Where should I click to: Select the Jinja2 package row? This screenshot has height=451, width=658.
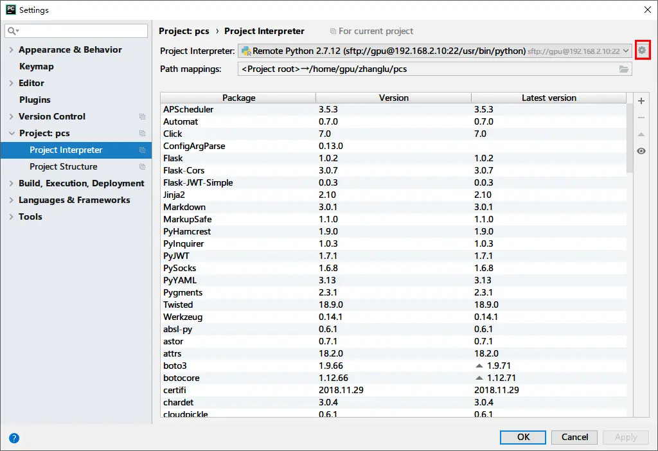pyautogui.click(x=393, y=195)
